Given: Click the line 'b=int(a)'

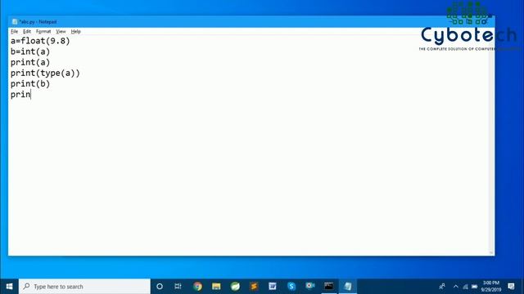Looking at the screenshot, I should [x=30, y=51].
